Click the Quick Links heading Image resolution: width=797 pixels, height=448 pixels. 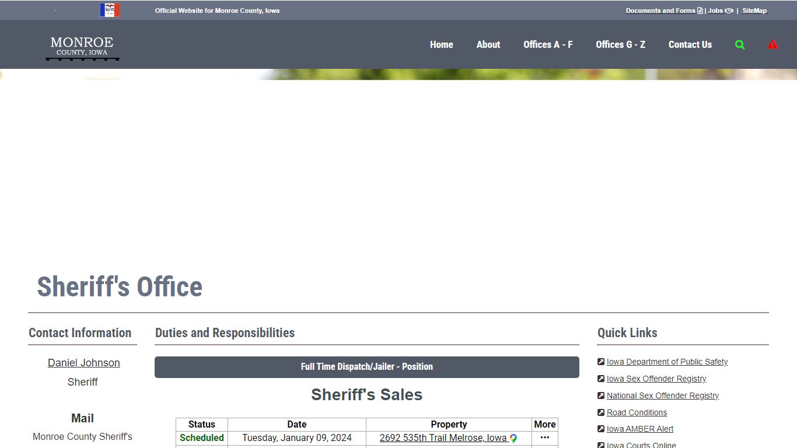(627, 333)
